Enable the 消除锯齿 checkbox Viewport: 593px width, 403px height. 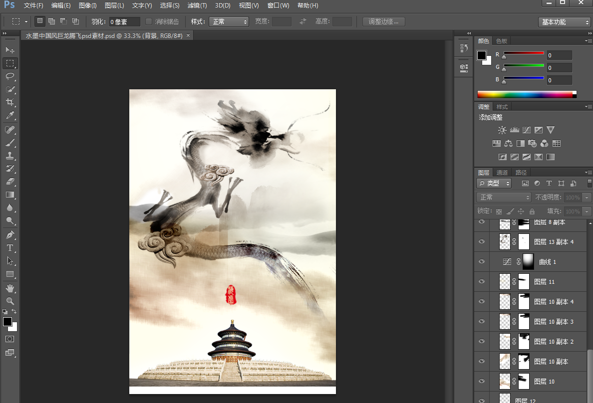149,21
